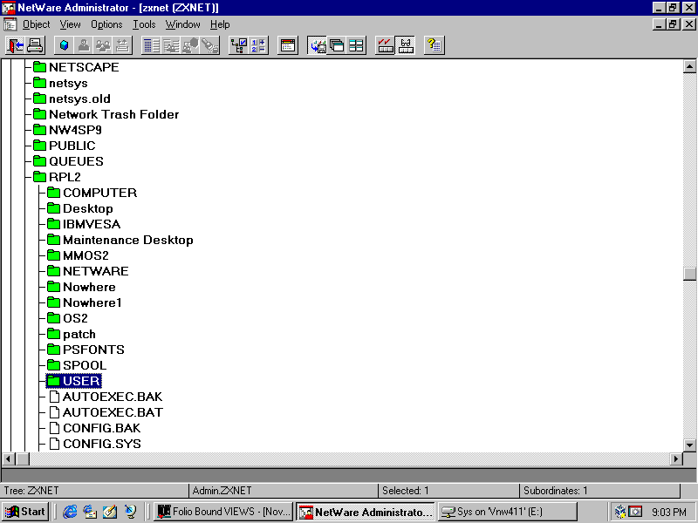Click the horizontal scrollbar left arrow
Screen dimensions: 698x523
pyautogui.click(x=9, y=458)
